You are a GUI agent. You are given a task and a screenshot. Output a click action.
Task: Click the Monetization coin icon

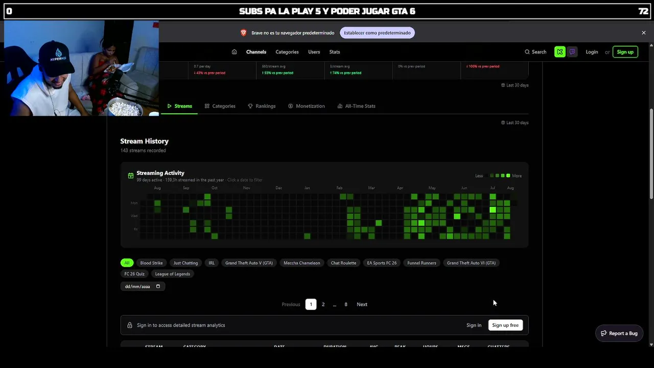point(291,106)
